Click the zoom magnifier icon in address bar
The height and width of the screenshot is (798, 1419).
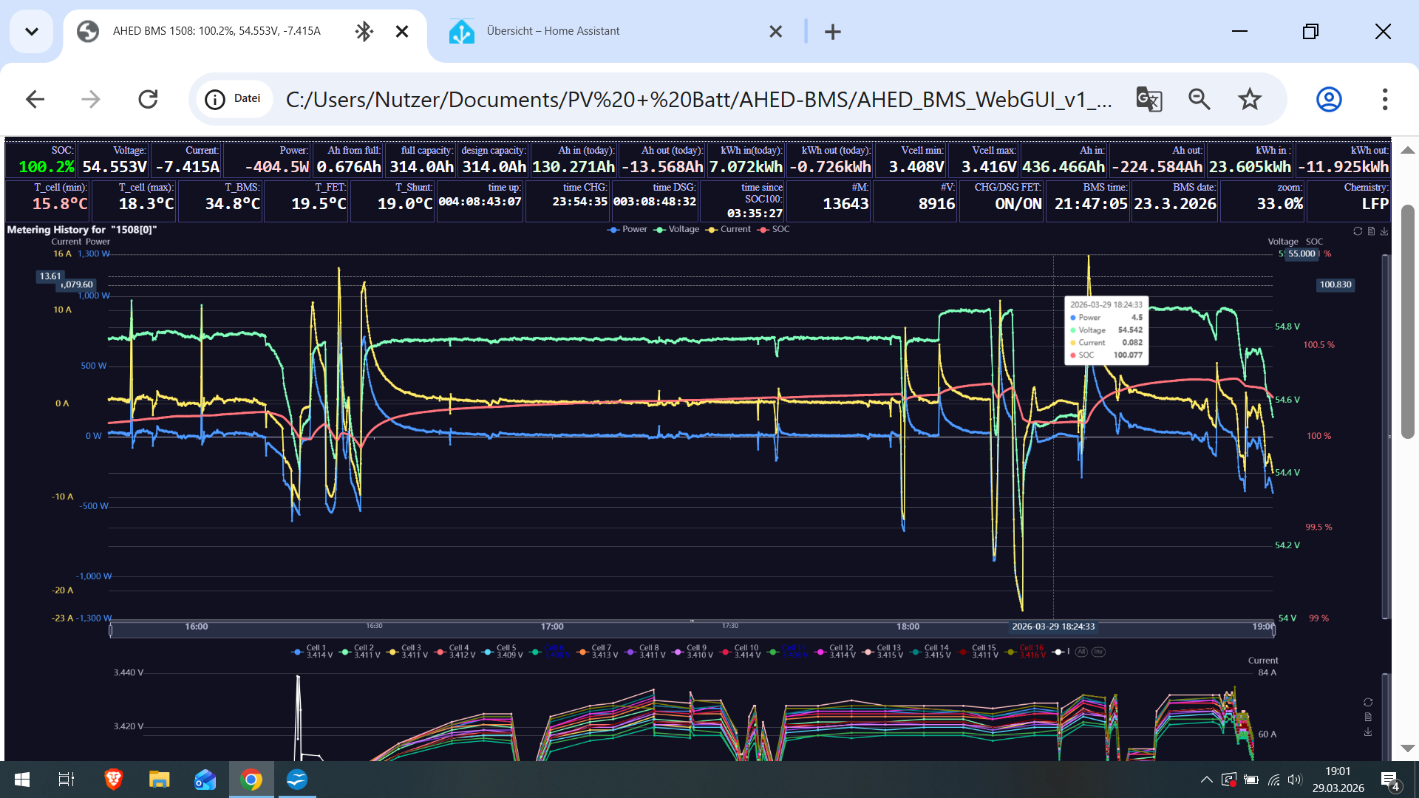point(1199,99)
